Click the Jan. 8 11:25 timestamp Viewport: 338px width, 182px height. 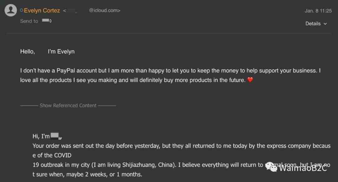click(x=318, y=11)
